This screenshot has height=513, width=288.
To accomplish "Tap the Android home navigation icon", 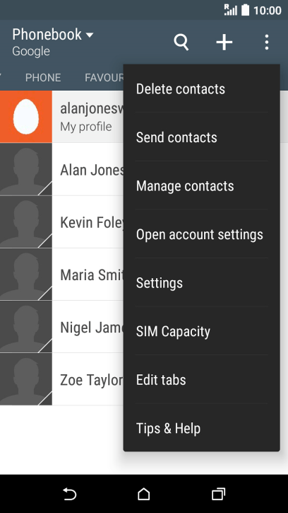I will 144,494.
